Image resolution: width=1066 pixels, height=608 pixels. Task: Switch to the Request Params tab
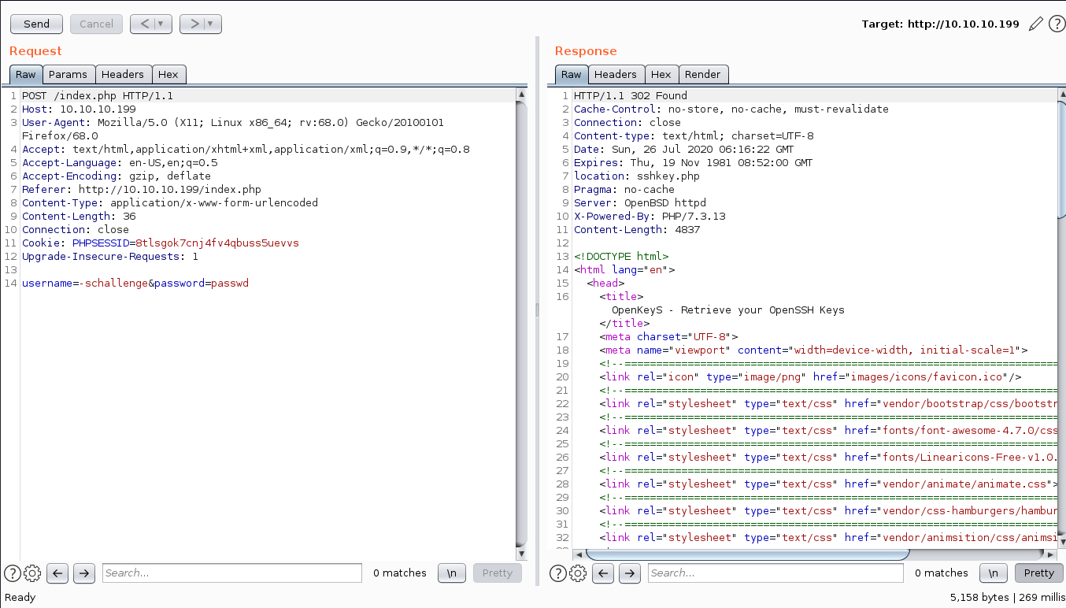pos(68,74)
